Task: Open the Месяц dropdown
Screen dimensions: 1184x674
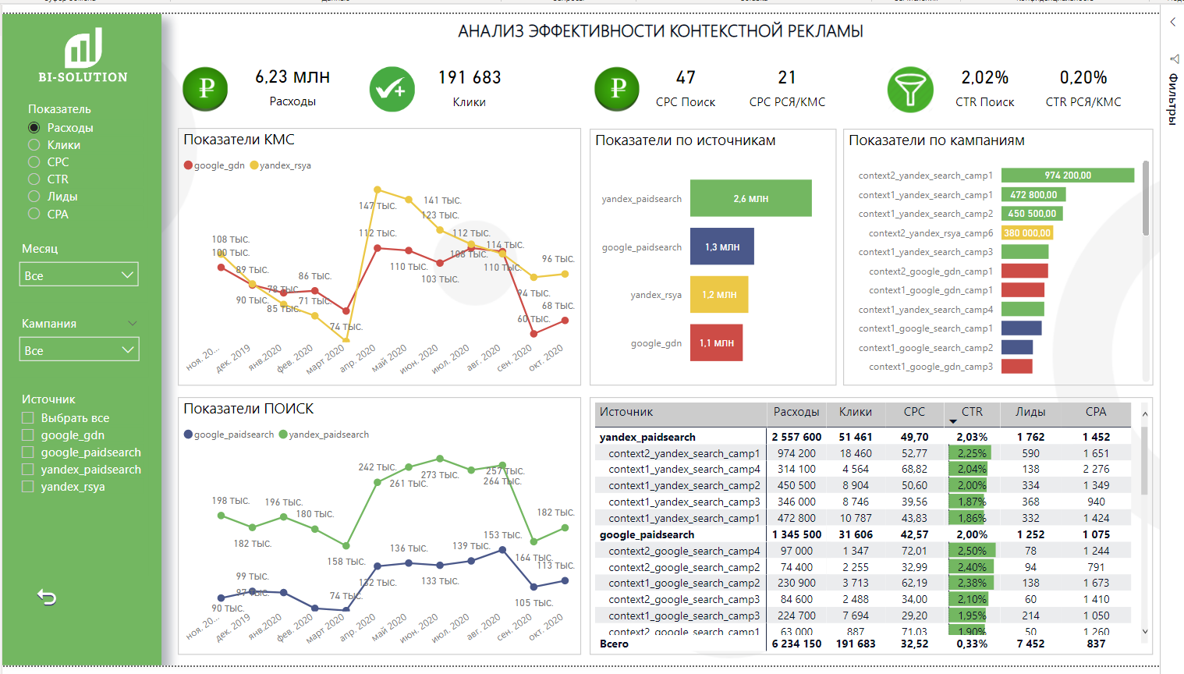Action: pyautogui.click(x=79, y=275)
